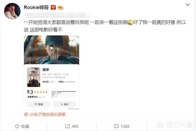This screenshot has width=196, height=131.
Task: Click the iG super topic flower icon
Action: [x=26, y=114]
